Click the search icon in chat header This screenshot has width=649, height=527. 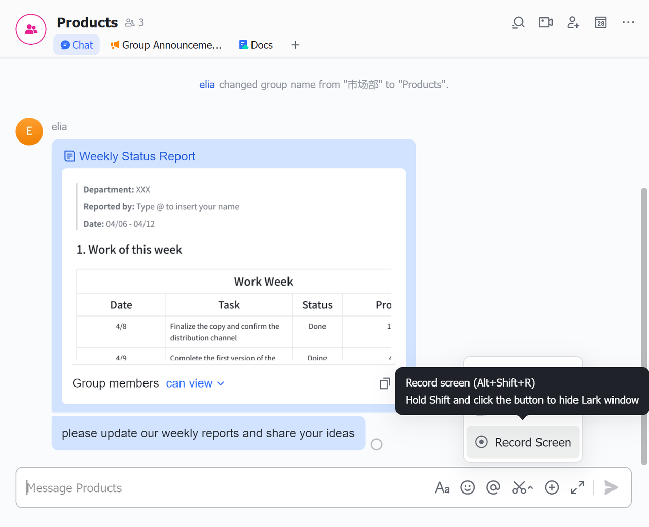518,23
